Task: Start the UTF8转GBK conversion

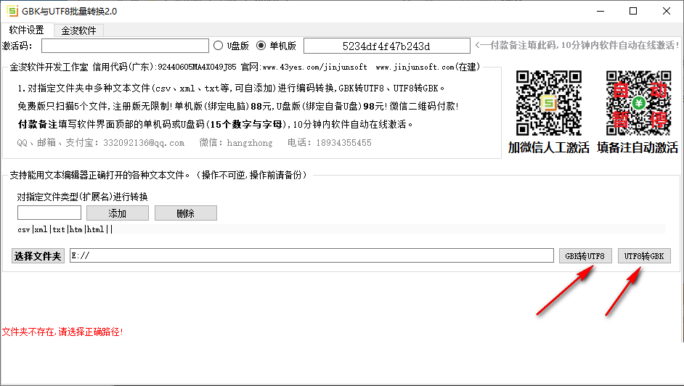Action: click(644, 256)
